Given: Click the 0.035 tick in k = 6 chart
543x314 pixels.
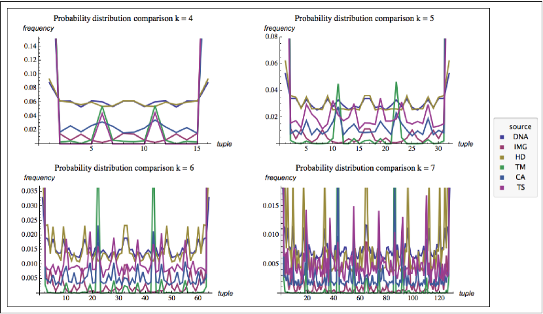Looking at the screenshot, I should pos(28,191).
